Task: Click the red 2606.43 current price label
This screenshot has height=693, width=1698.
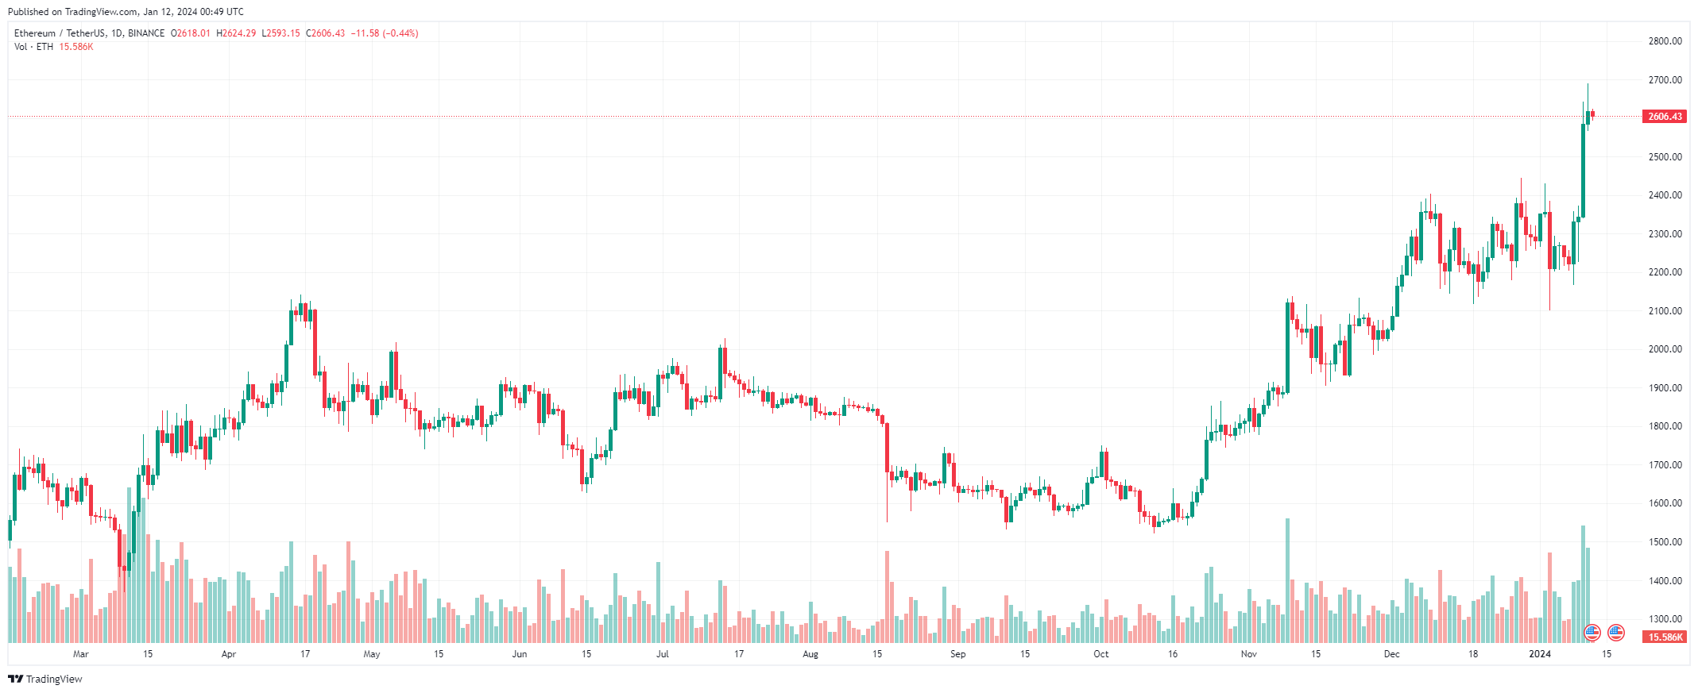Action: pos(1664,117)
